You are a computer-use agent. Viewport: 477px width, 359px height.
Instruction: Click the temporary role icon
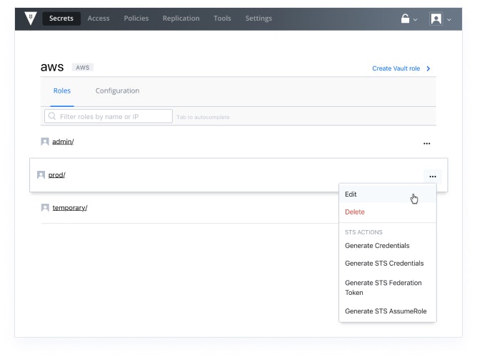pos(45,208)
